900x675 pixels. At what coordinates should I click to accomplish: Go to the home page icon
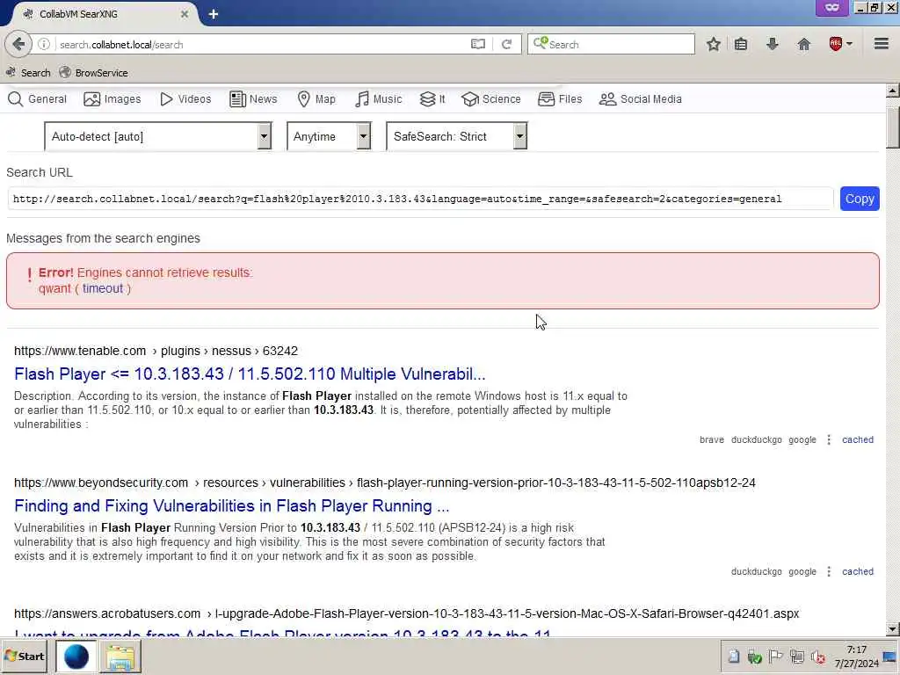(x=804, y=44)
